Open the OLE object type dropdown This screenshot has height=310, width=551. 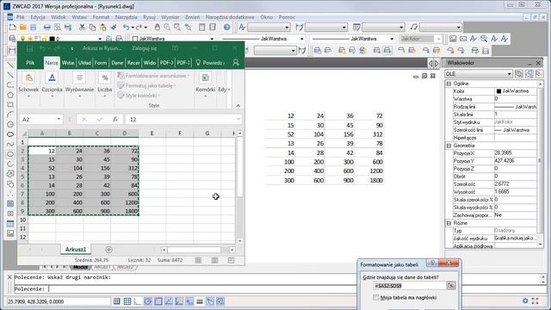coord(509,74)
